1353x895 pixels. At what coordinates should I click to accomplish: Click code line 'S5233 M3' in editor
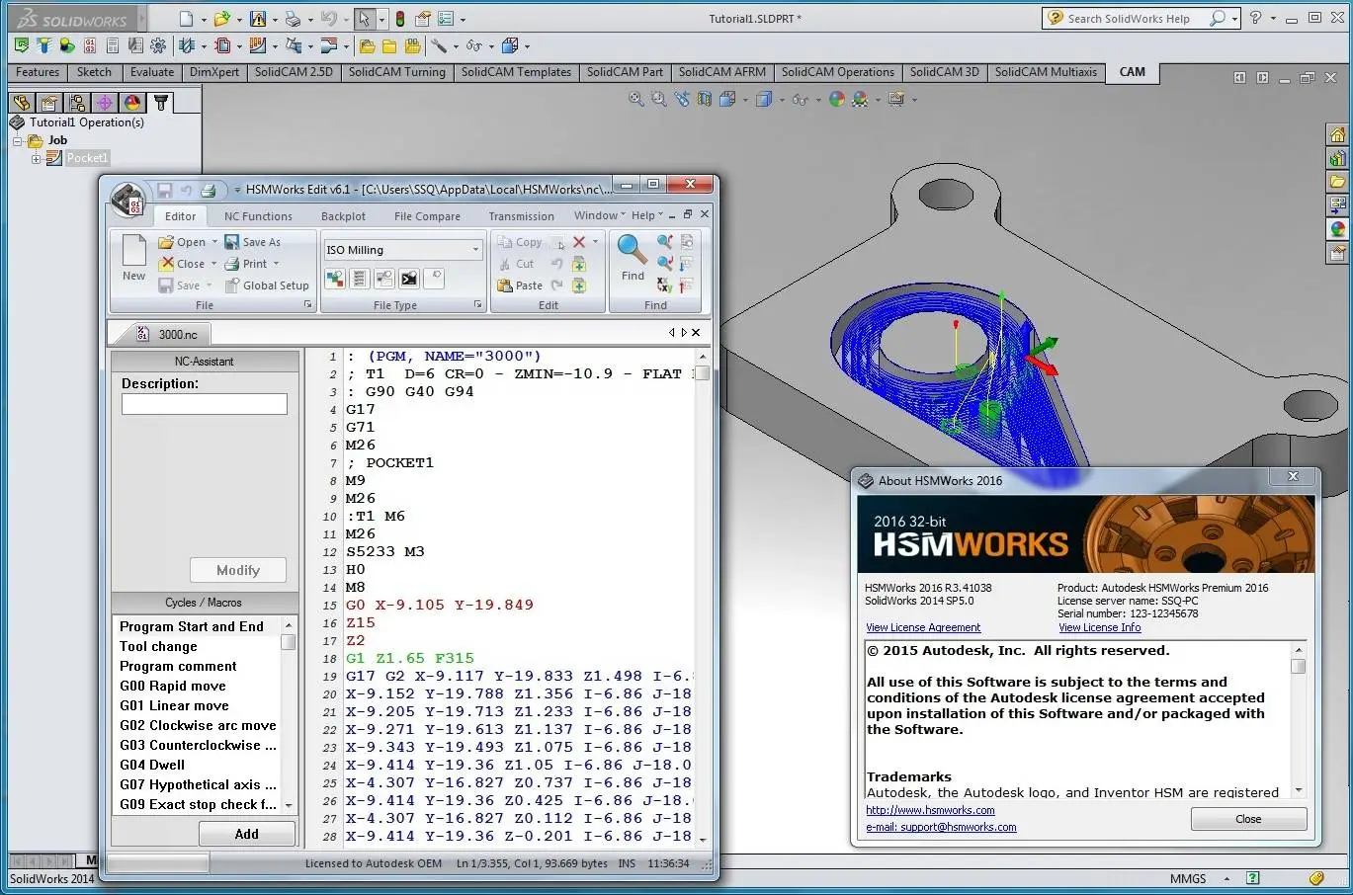pyautogui.click(x=384, y=551)
